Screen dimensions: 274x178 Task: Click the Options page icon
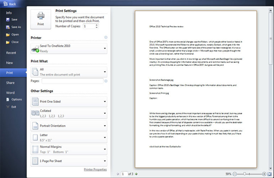click(8, 99)
